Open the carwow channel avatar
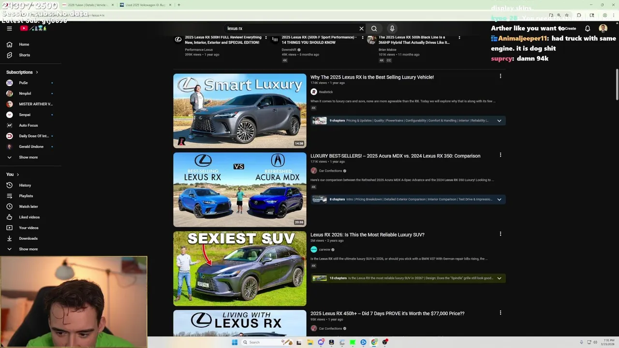Viewport: 619px width, 348px height. coord(313,249)
